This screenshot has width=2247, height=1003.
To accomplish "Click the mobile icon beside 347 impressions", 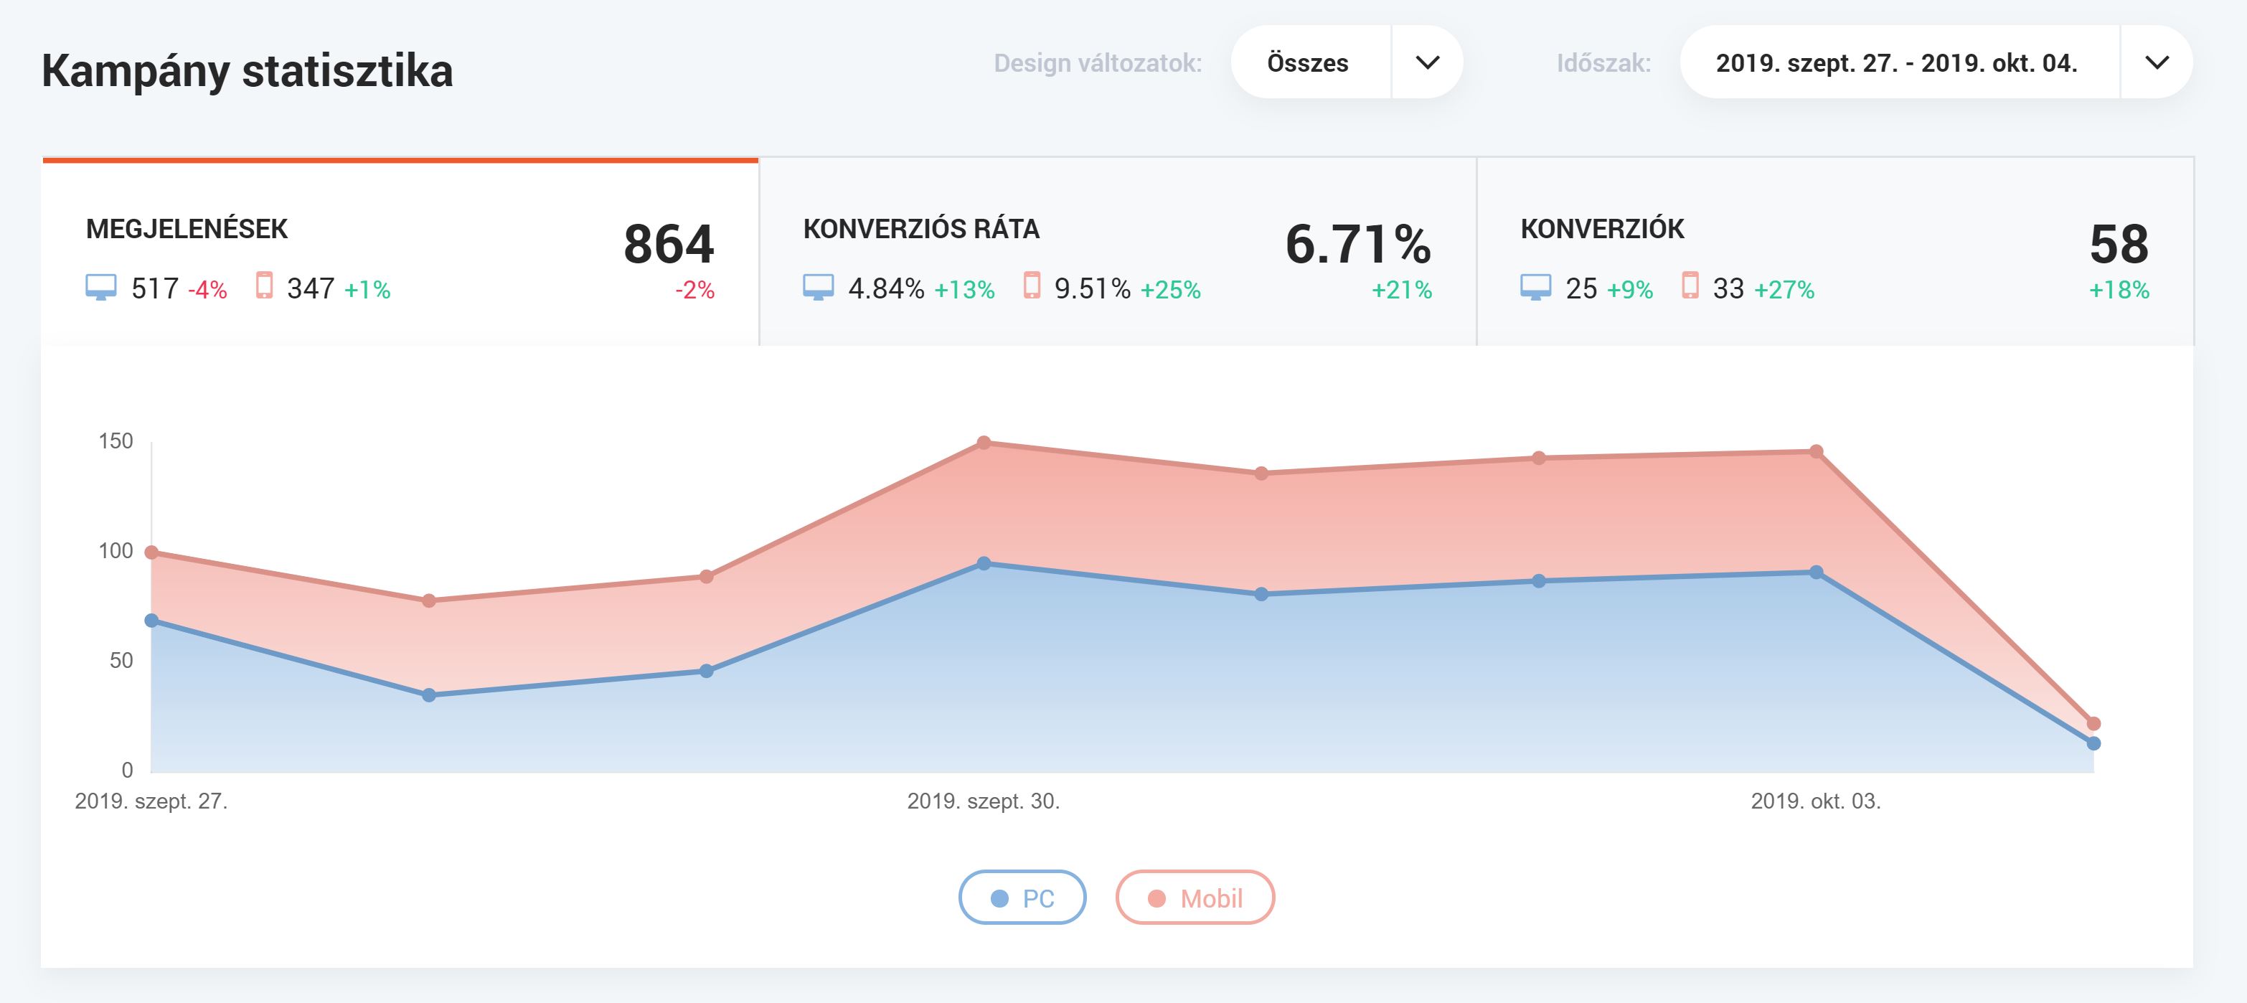I will click(264, 286).
